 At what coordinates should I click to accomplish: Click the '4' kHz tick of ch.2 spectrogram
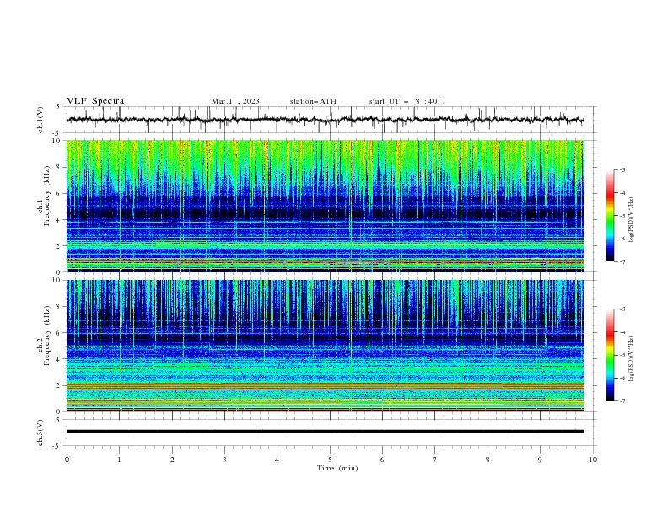(59, 359)
